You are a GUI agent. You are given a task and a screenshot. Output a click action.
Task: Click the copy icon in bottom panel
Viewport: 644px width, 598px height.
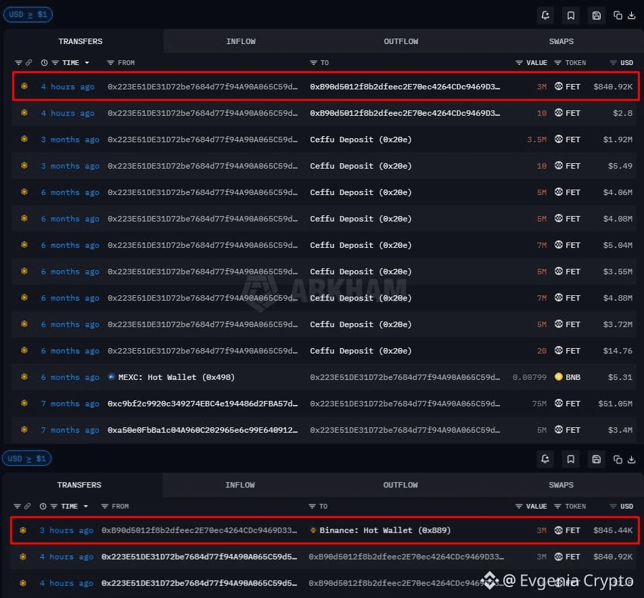click(618, 459)
